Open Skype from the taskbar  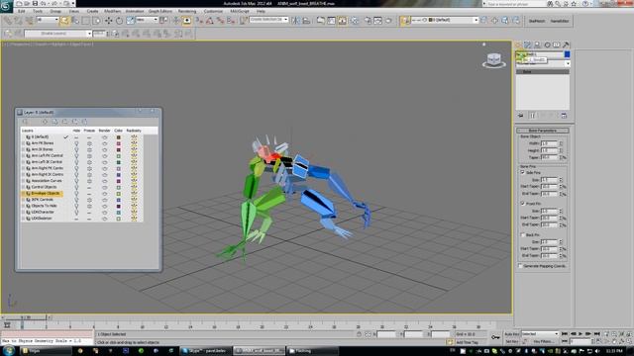[x=205, y=351]
